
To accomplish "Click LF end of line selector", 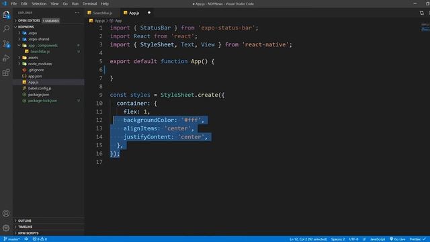I will point(364,239).
